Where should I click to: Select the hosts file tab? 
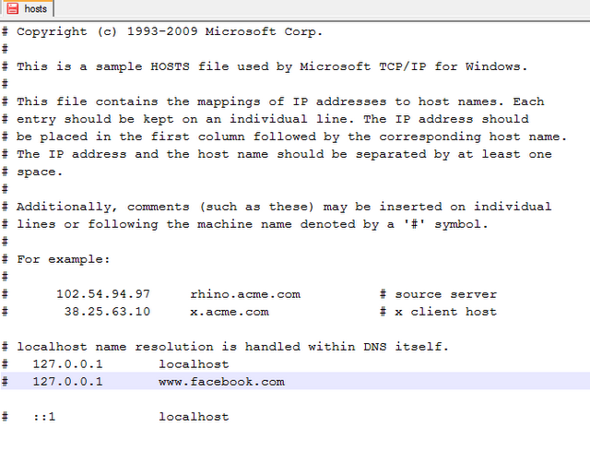[28, 8]
